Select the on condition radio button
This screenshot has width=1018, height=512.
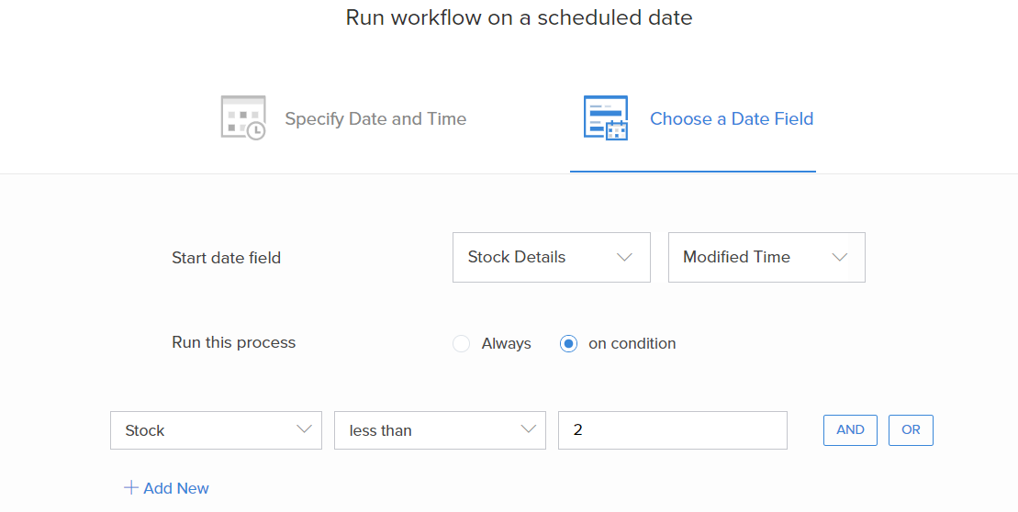point(569,344)
